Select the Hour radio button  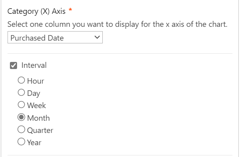click(21, 80)
